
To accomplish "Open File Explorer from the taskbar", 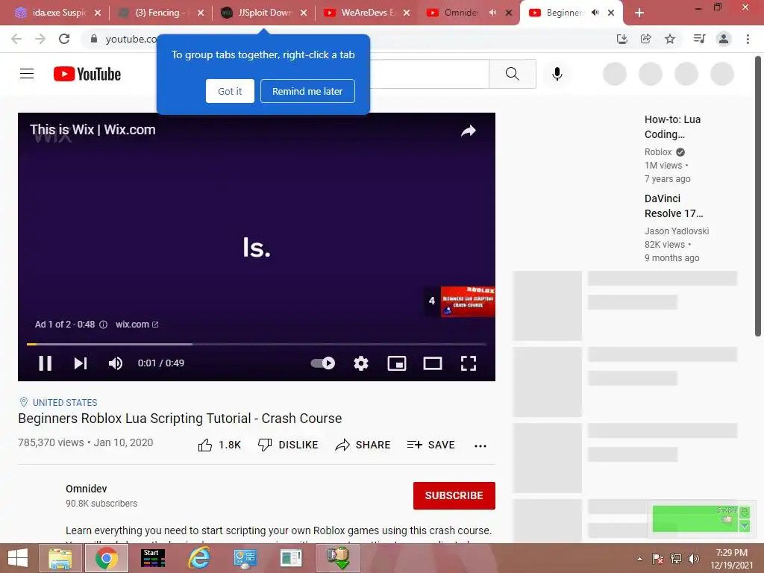I will [60, 558].
